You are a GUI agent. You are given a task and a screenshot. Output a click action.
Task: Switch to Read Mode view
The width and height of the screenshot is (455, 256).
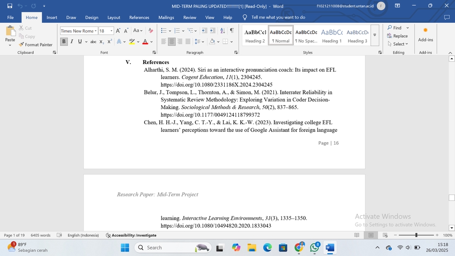pos(356,235)
